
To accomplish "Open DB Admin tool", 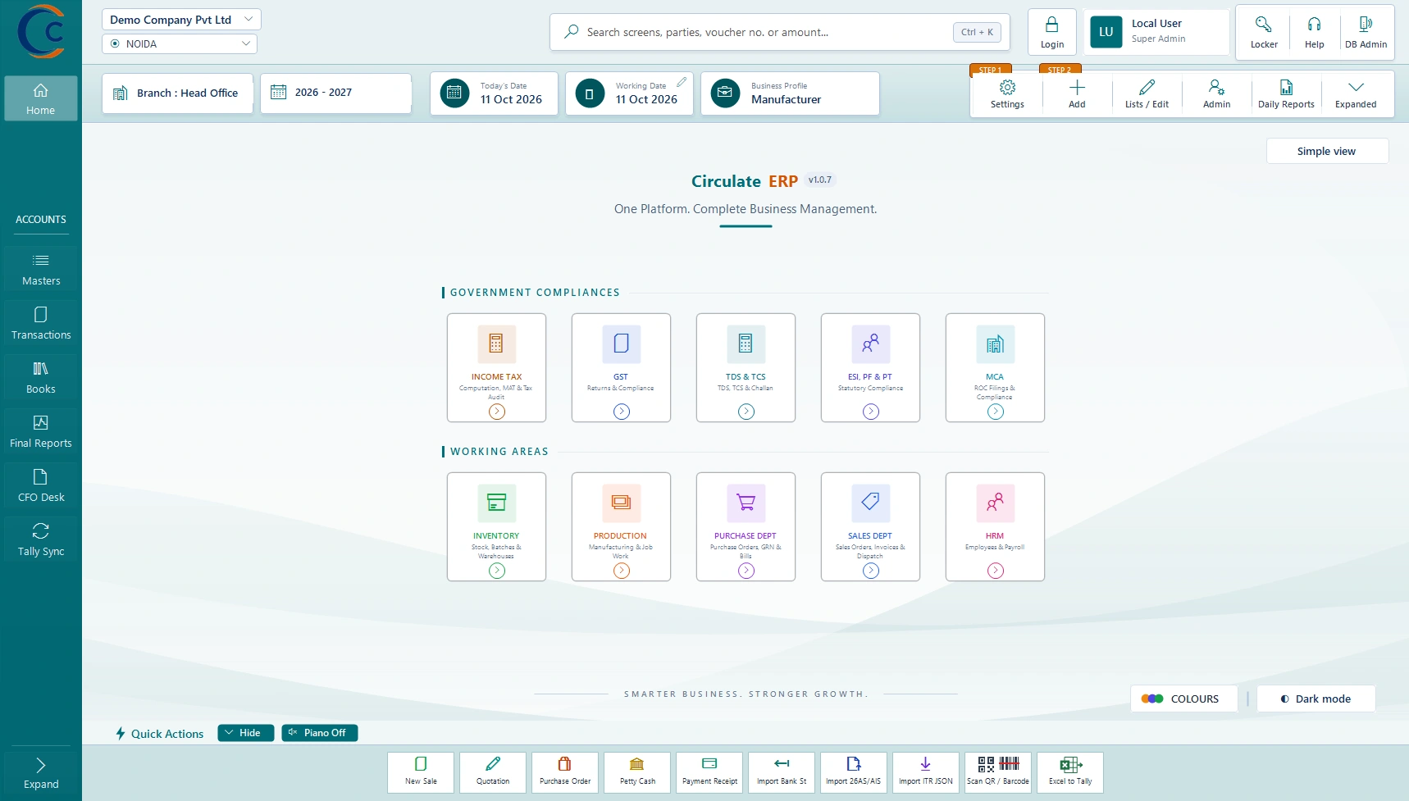I will (1366, 33).
